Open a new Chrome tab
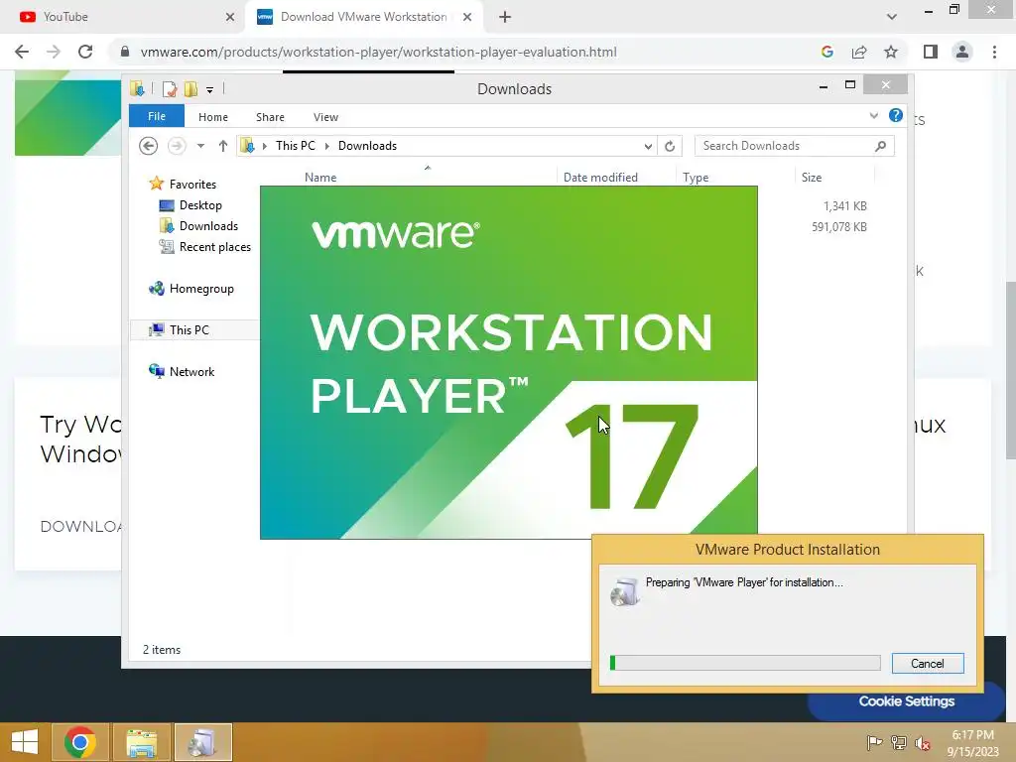Screen dimensions: 1016x762 point(505,17)
